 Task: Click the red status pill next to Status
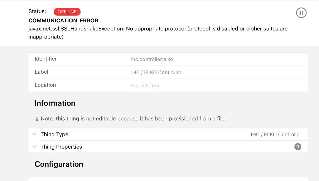point(67,11)
